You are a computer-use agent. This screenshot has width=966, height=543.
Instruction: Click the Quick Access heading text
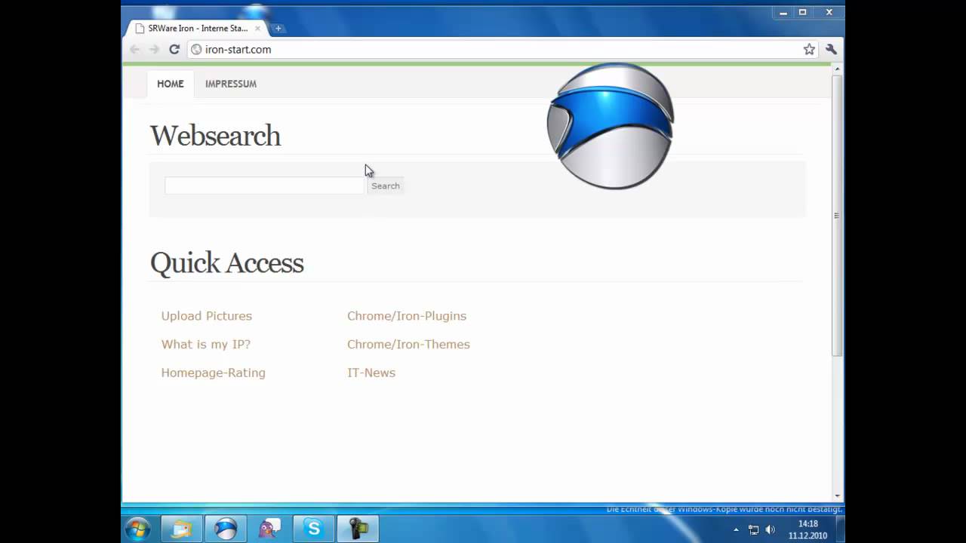tap(227, 263)
